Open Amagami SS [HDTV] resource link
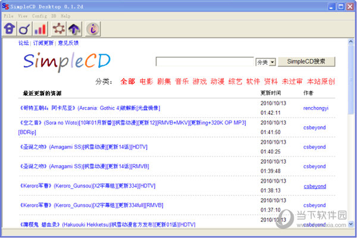357x238 pixels. (x=83, y=147)
